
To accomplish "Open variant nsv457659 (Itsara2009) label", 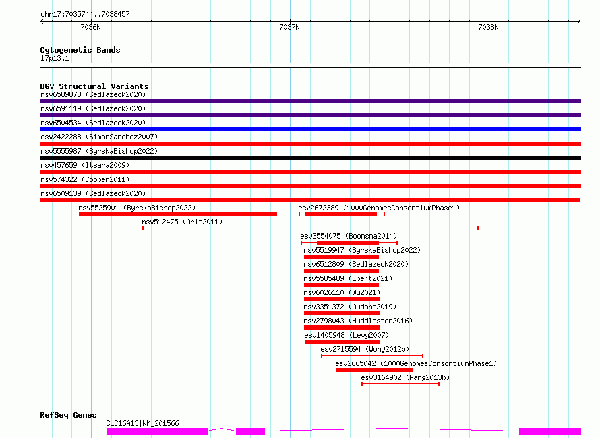I will [x=85, y=165].
